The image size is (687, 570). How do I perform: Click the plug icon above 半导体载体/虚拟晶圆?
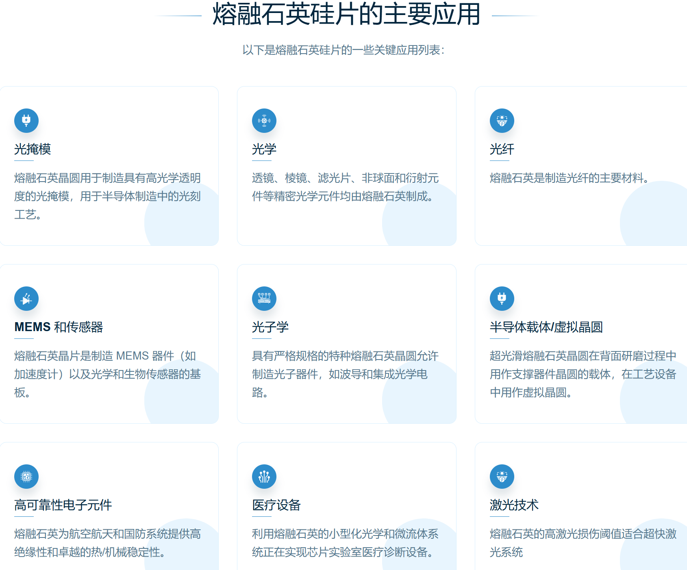click(x=502, y=299)
